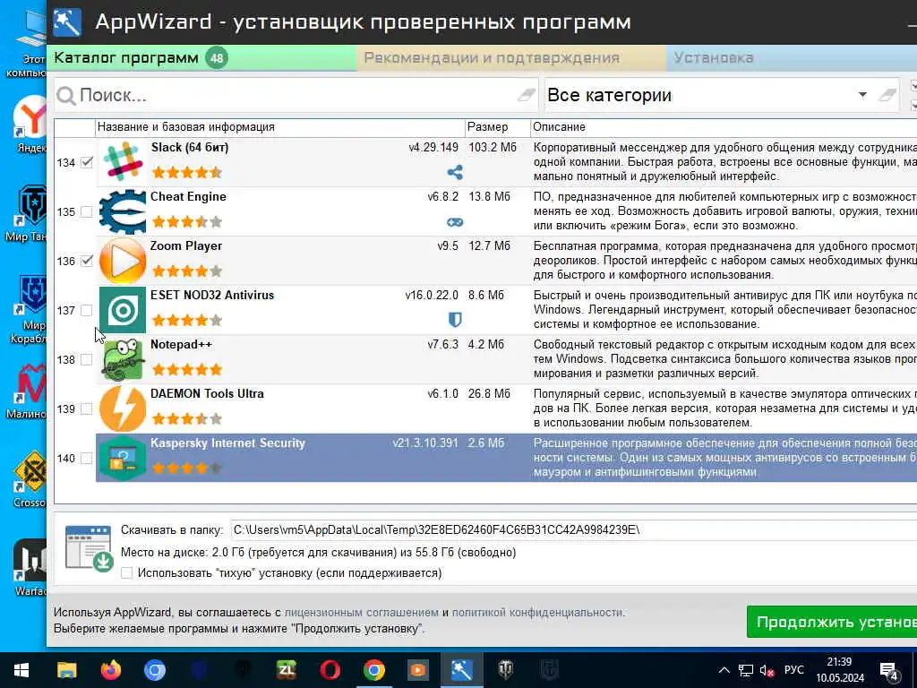Click the Slack app icon in the catalog
The height and width of the screenshot is (688, 917).
(123, 162)
